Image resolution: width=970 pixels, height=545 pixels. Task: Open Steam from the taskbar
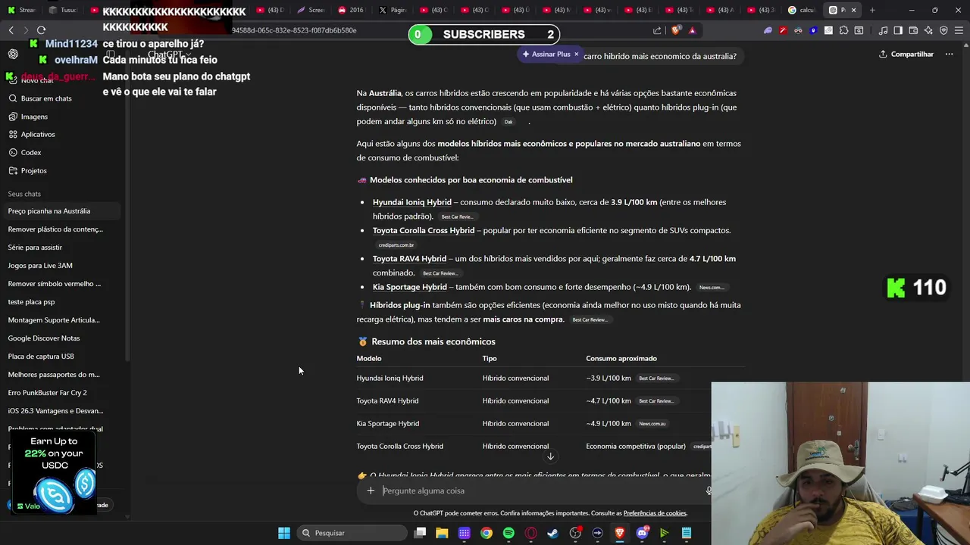(553, 533)
